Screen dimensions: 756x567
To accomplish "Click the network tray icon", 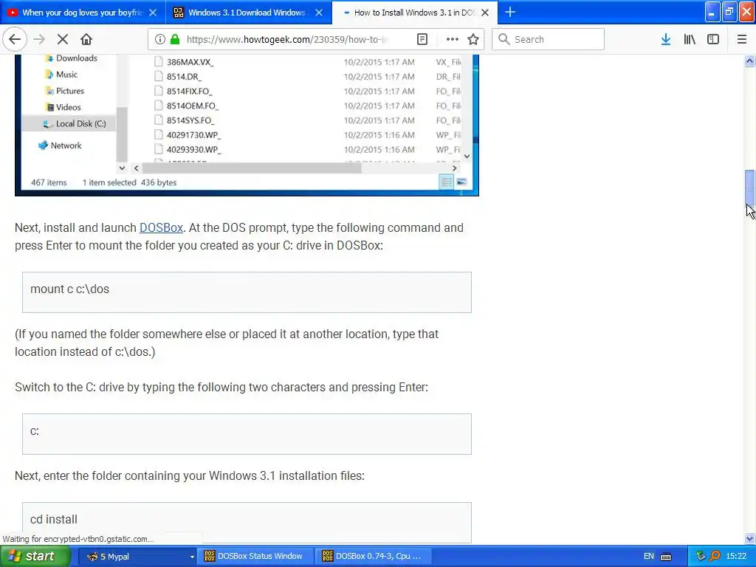I will point(700,557).
